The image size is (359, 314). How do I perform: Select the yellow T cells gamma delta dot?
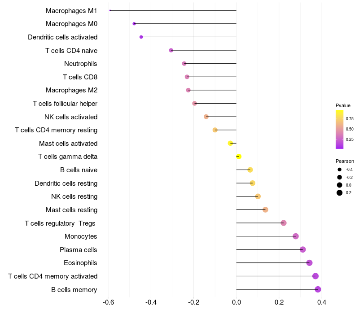click(x=239, y=157)
